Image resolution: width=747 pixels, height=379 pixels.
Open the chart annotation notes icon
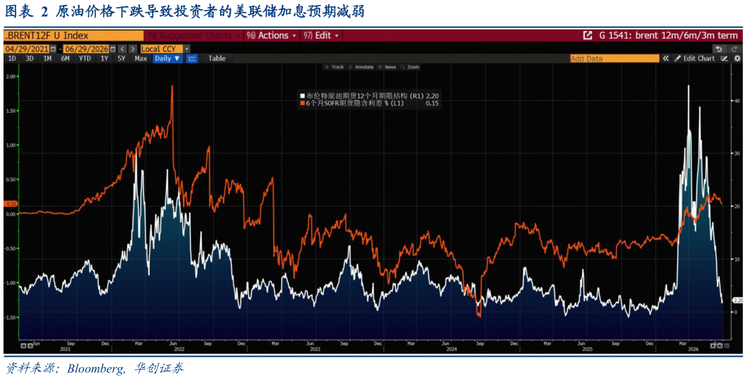[x=724, y=59]
